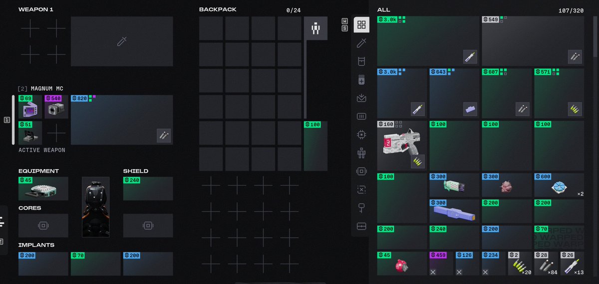Click the empty Cores slot under Equipment
Viewport: 599px width, 284px height.
click(x=43, y=226)
